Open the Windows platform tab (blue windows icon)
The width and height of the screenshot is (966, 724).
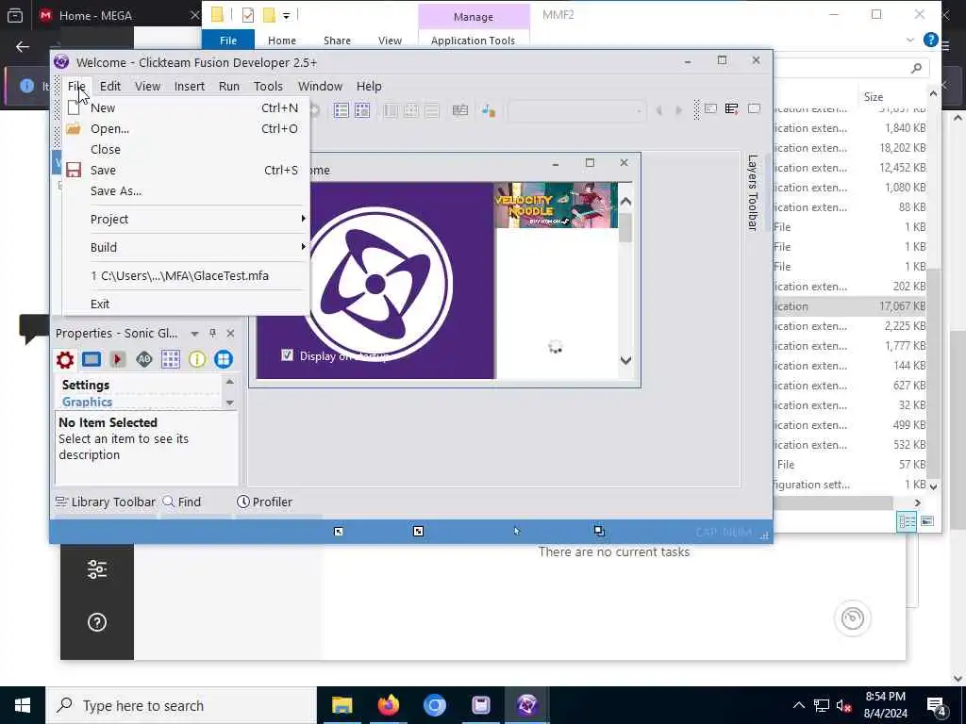tap(224, 359)
